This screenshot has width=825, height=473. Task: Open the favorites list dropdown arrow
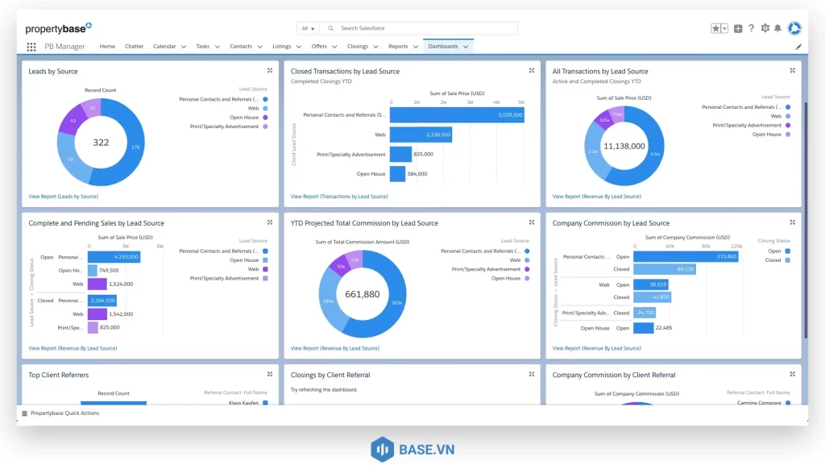(x=724, y=28)
